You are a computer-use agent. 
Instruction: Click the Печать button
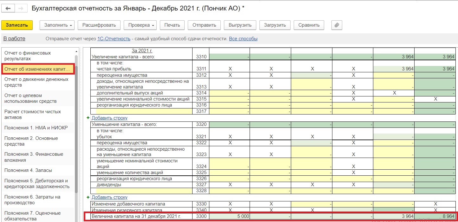(172, 25)
